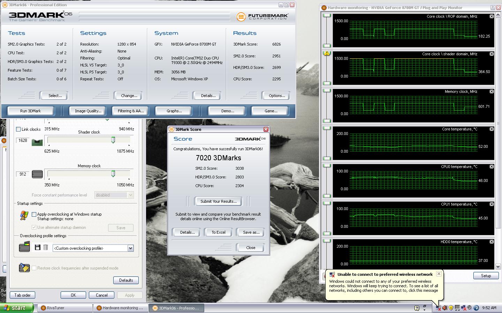Click the Hardware monitoring title bar icon

tap(324, 8)
